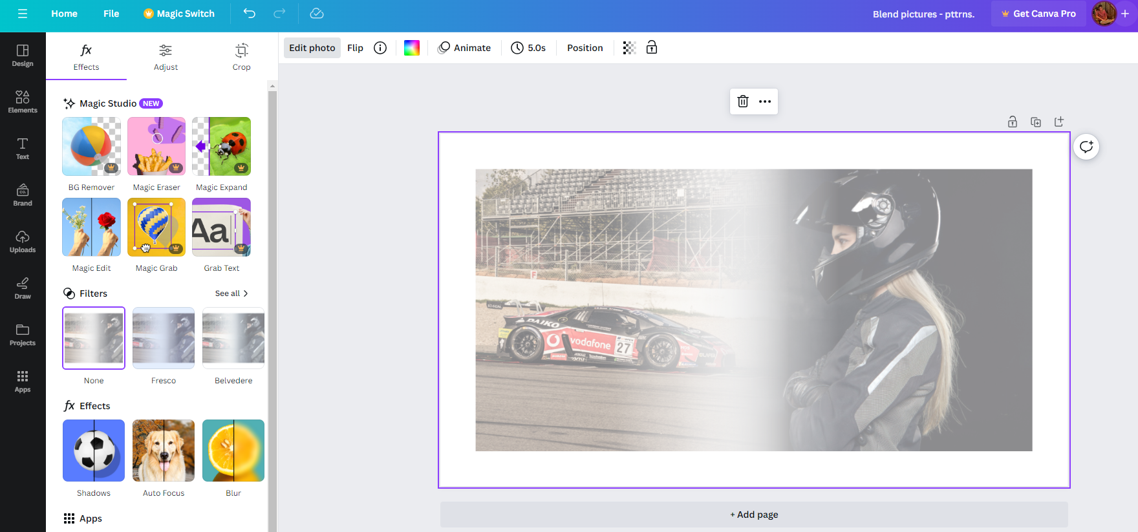Duplicate the page
1138x532 pixels.
(1036, 122)
